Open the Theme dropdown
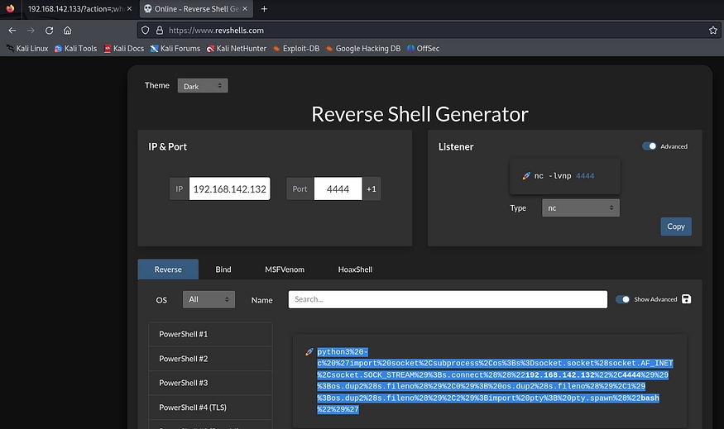Screen dimensions: 724x429 203,86
